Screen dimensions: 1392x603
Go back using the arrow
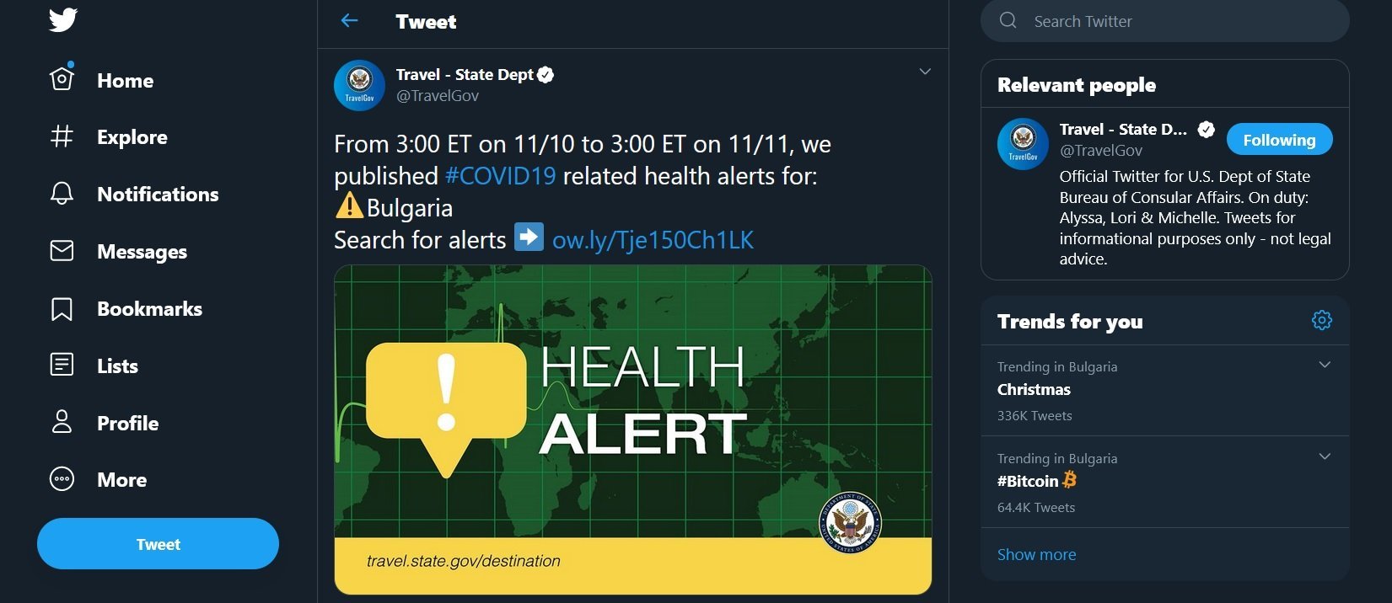[x=350, y=21]
